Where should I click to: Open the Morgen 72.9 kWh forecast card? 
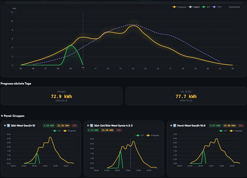[62, 96]
